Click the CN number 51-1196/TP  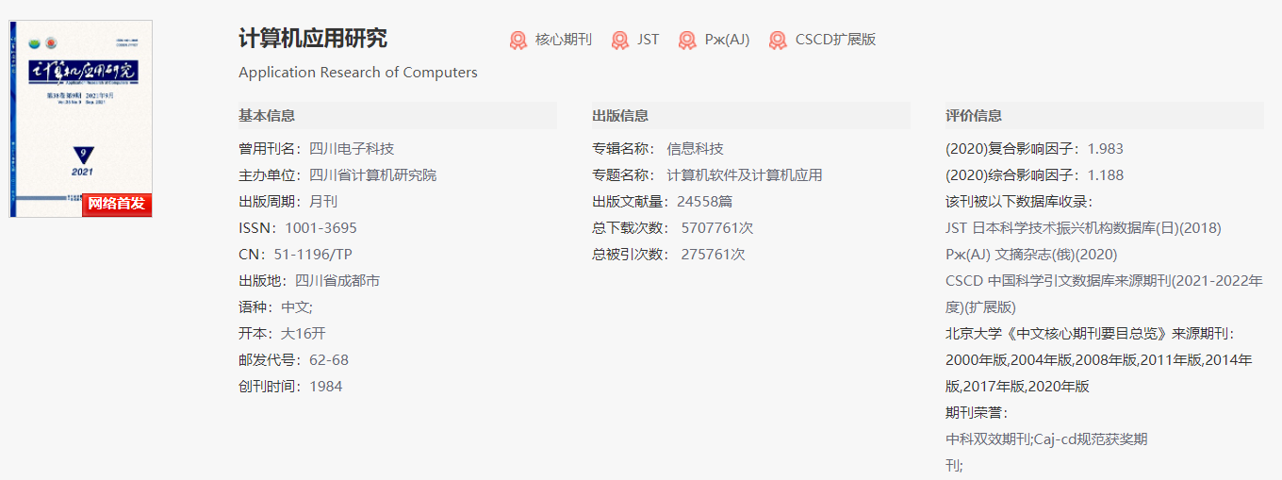(313, 255)
